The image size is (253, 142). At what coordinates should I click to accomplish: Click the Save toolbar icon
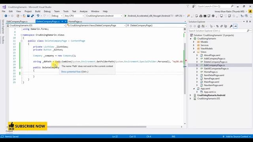[x=28, y=16]
